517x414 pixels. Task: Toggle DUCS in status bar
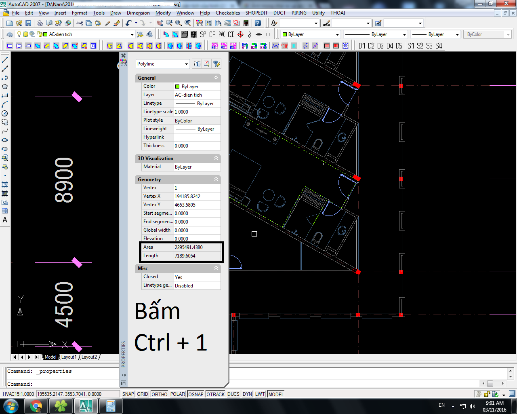233,394
